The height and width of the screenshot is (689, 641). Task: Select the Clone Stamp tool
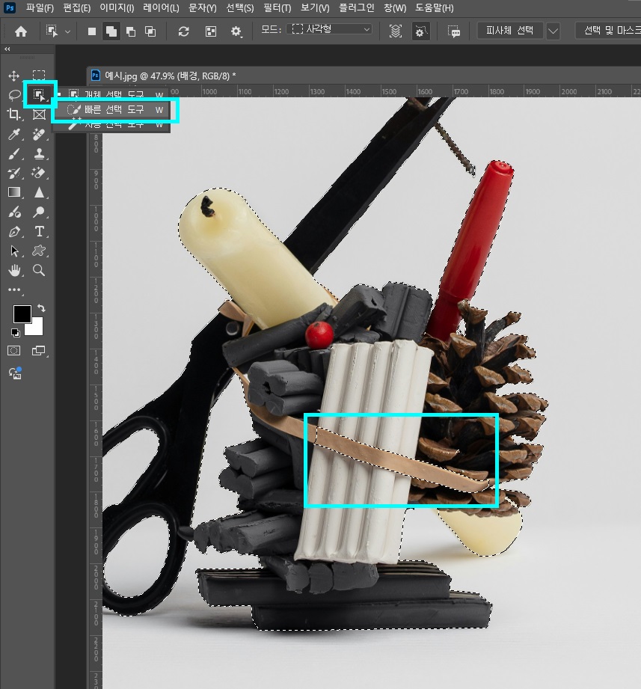39,154
